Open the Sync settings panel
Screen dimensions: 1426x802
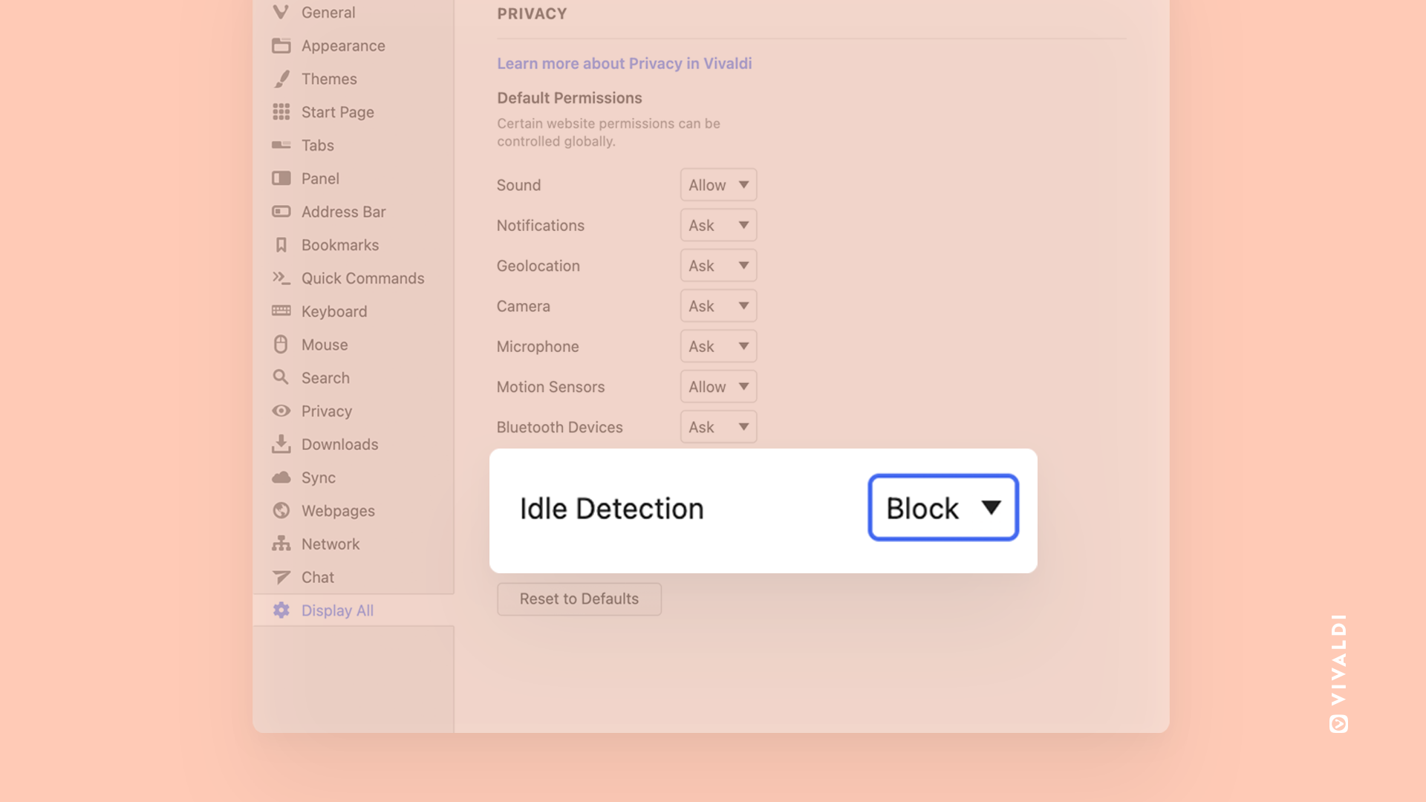click(319, 477)
